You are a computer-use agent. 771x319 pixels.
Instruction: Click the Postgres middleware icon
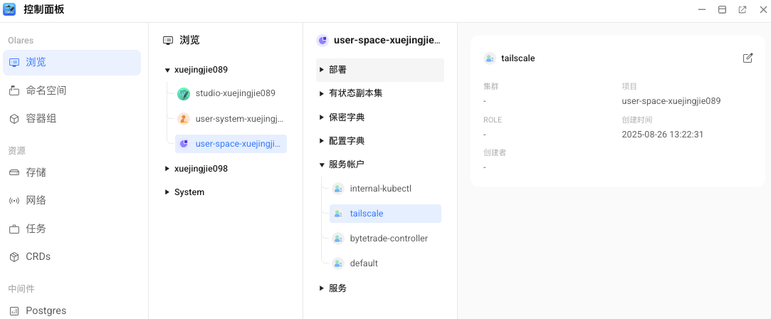coord(14,310)
